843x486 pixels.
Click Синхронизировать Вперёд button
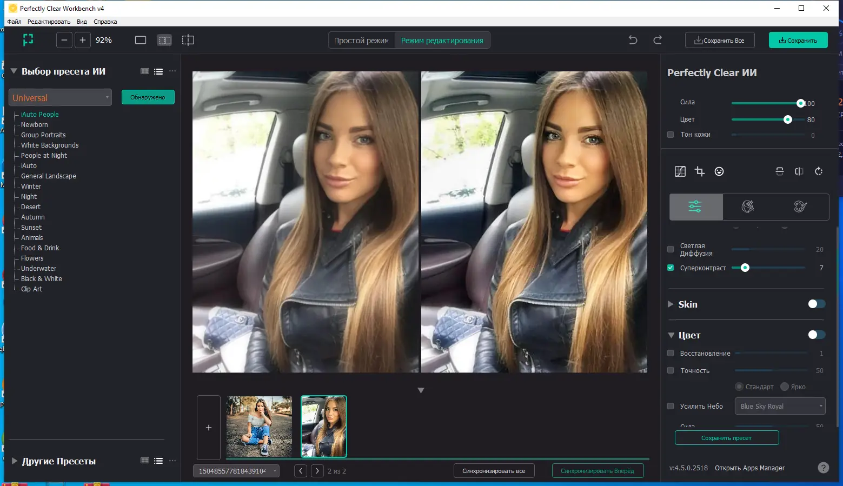(x=598, y=471)
